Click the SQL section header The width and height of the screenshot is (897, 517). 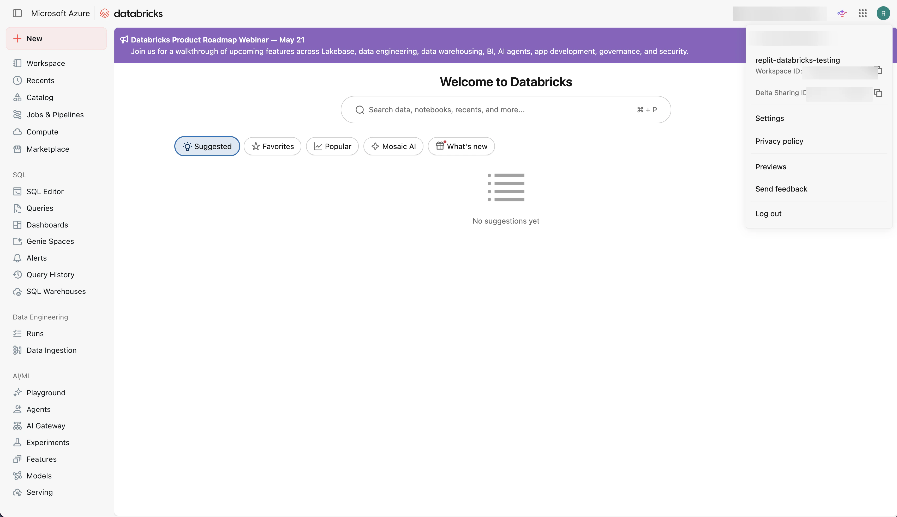coord(20,175)
